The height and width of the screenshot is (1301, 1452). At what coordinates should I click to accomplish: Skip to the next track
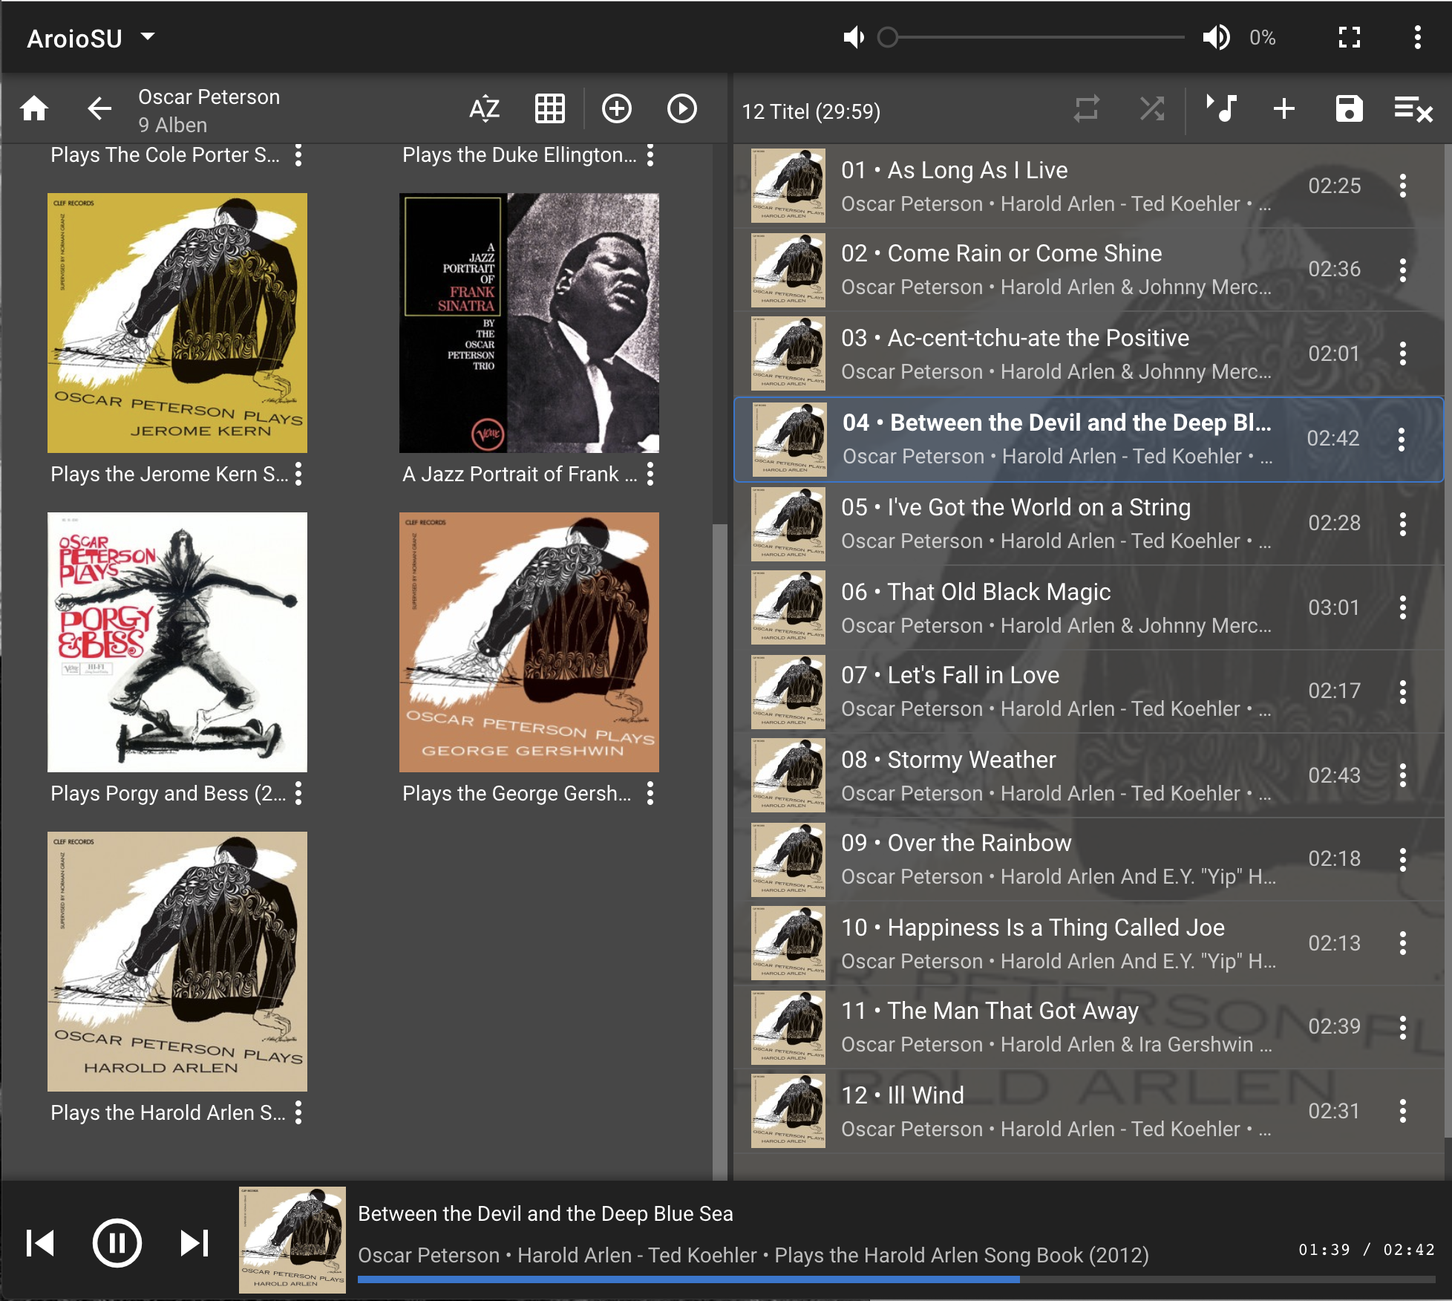194,1243
